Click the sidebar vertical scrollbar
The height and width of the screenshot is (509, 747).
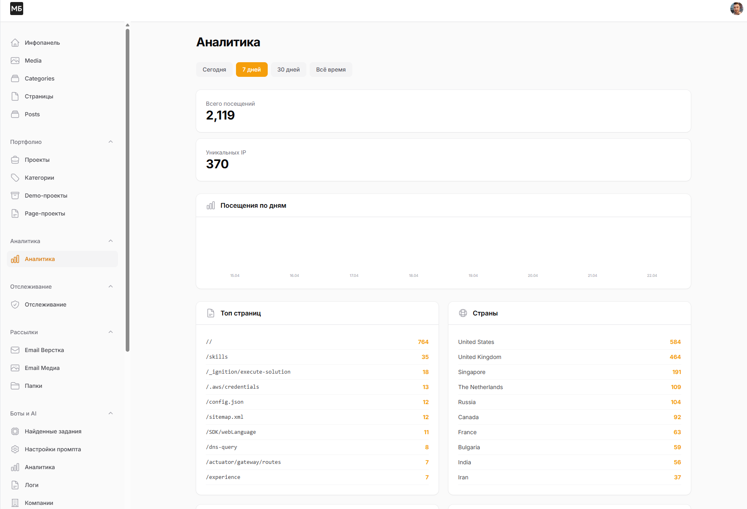127,187
